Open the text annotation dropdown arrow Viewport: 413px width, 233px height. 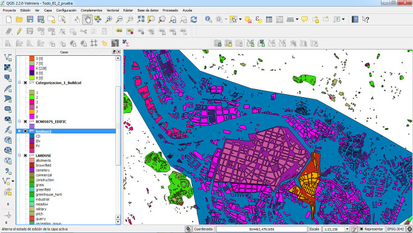pos(343,19)
